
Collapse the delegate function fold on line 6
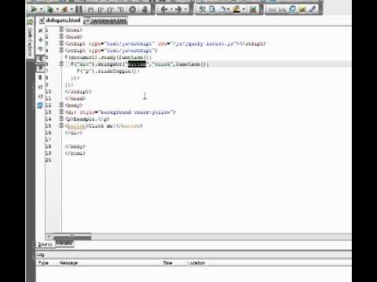pyautogui.click(x=61, y=63)
